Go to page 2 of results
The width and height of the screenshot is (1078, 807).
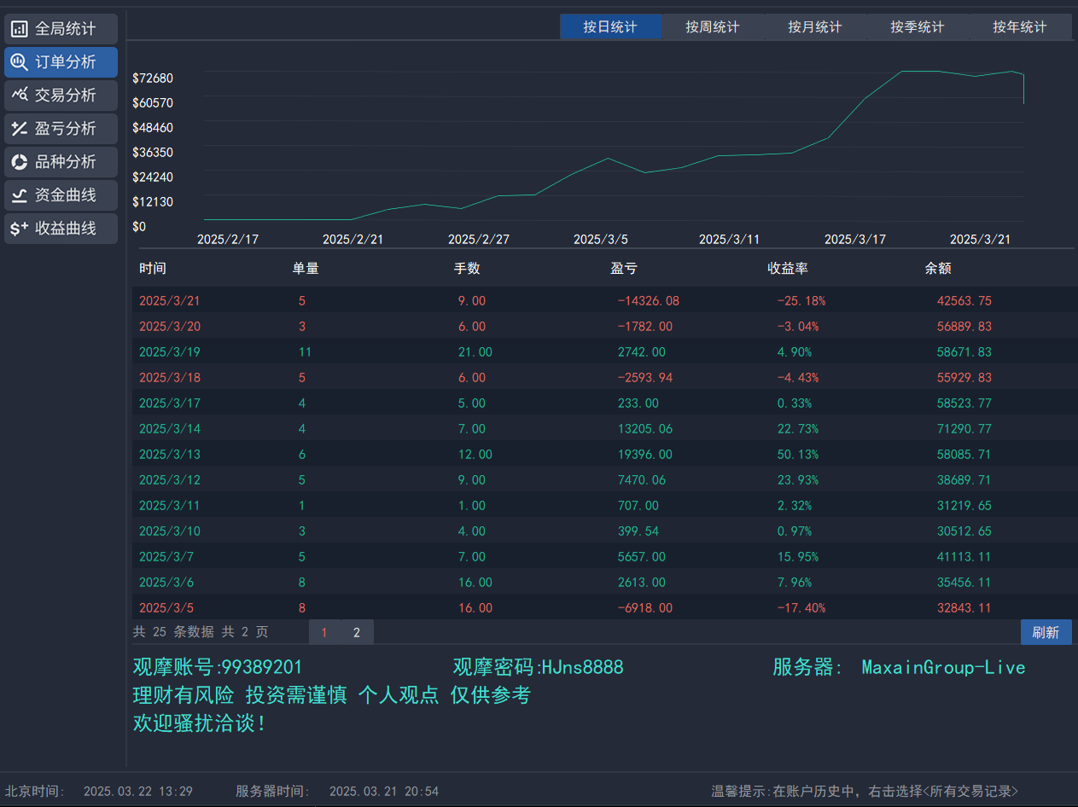point(357,632)
